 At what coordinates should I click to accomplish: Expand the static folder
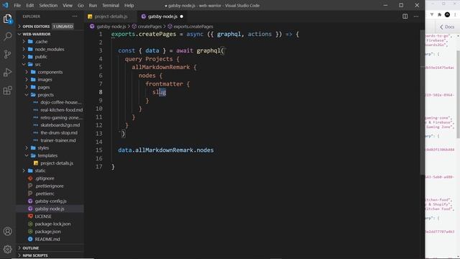click(x=50, y=171)
